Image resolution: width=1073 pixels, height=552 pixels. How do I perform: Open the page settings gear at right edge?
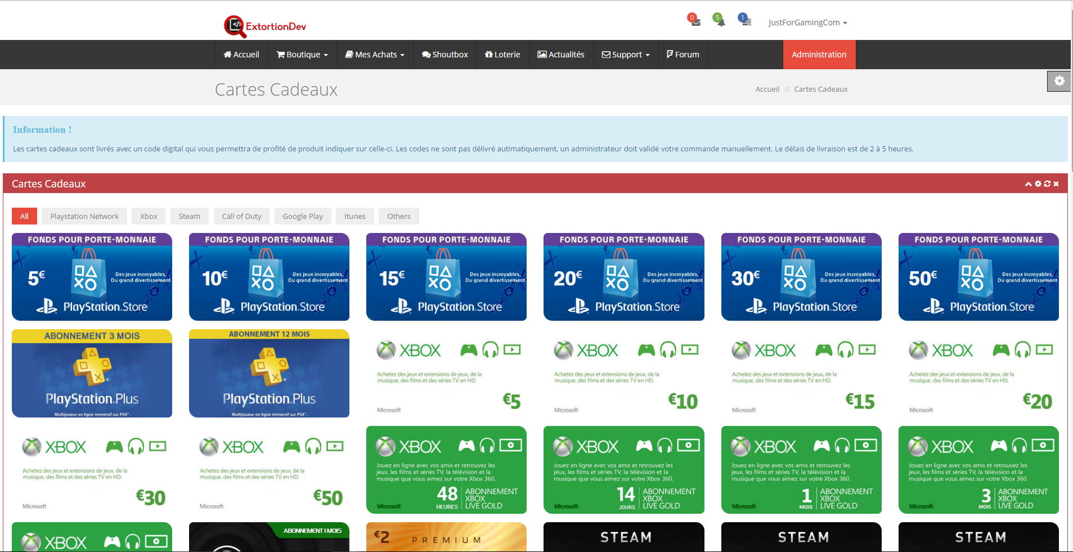(1059, 81)
